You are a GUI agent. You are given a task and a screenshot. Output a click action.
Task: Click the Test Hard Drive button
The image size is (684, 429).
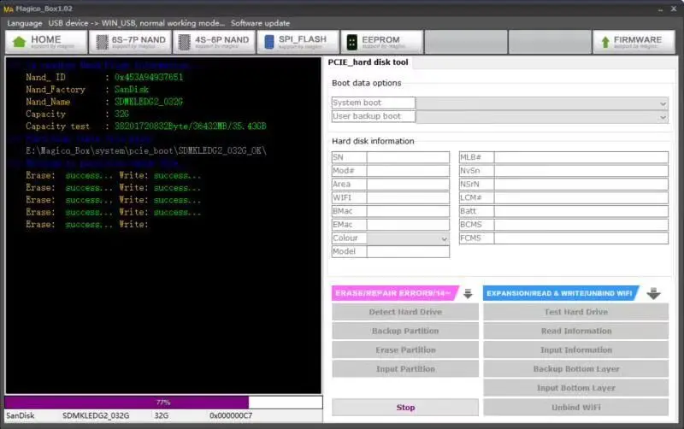tap(575, 312)
